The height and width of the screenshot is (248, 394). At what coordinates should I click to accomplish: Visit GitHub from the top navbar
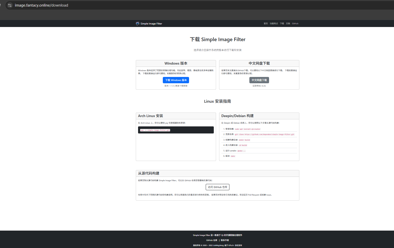295,23
